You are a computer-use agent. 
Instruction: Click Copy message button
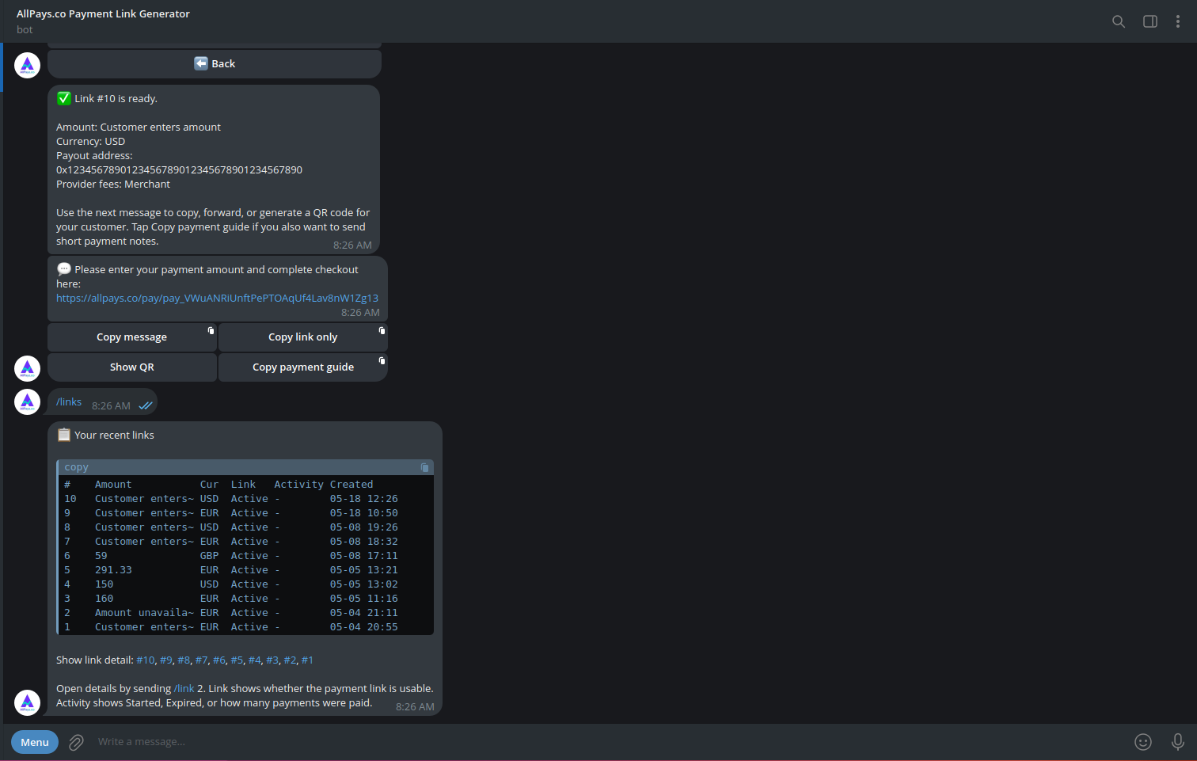coord(132,337)
